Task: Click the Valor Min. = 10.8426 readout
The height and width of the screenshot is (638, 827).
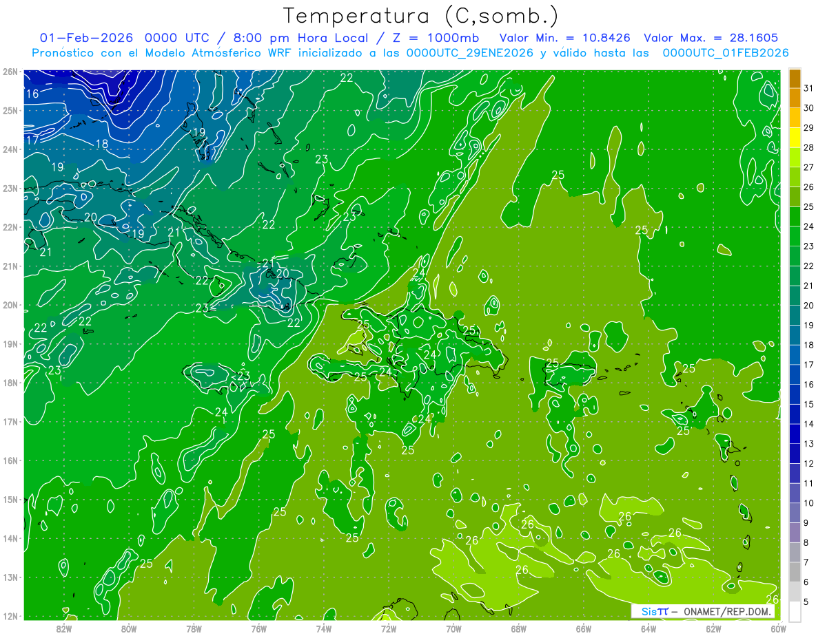Action: [x=564, y=38]
